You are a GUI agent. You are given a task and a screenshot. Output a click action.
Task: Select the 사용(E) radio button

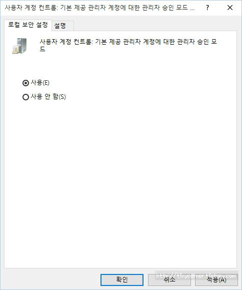click(25, 83)
